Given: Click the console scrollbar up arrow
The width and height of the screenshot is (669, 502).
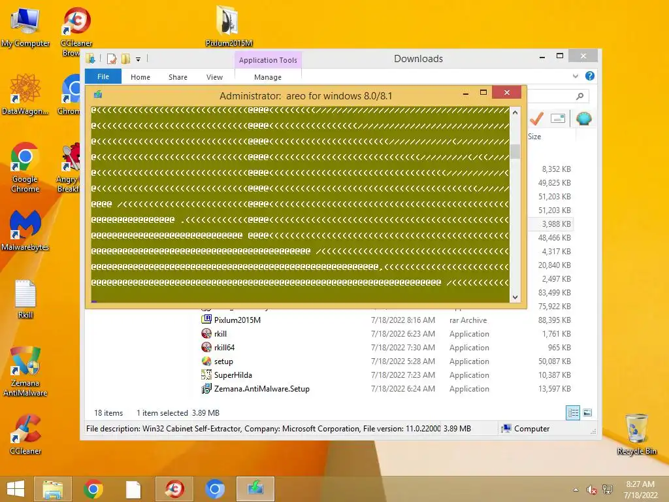Looking at the screenshot, I should [515, 112].
